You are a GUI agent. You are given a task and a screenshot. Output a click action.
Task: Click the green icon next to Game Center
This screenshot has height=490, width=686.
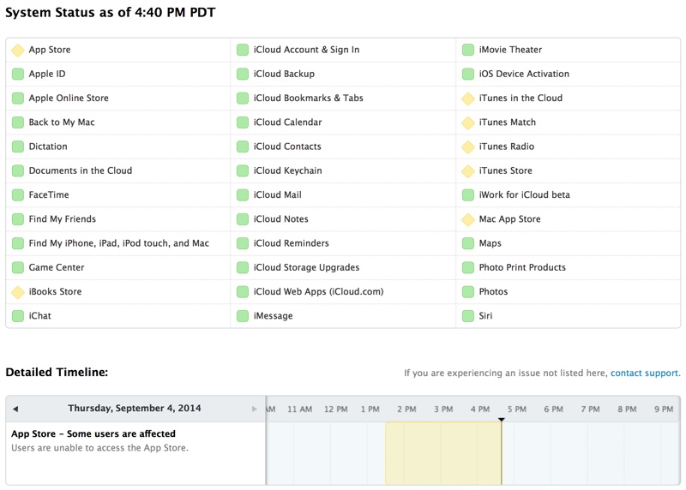18,267
